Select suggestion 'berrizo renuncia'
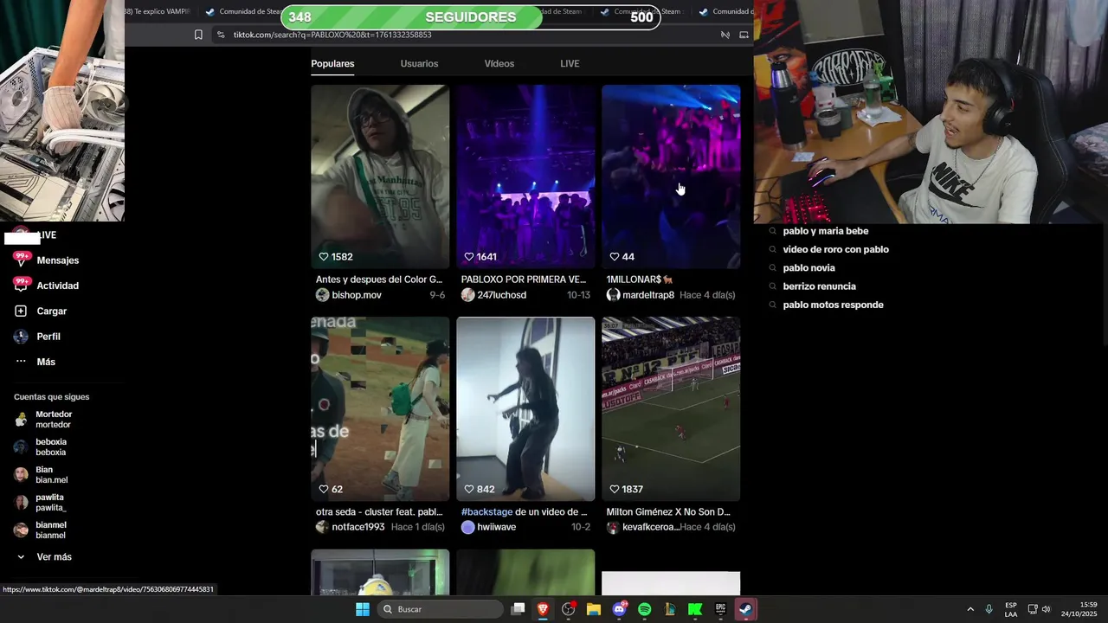The image size is (1108, 623). [820, 286]
